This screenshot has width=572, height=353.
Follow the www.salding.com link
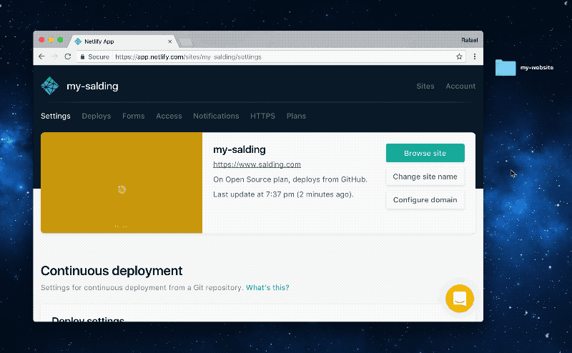click(x=257, y=164)
